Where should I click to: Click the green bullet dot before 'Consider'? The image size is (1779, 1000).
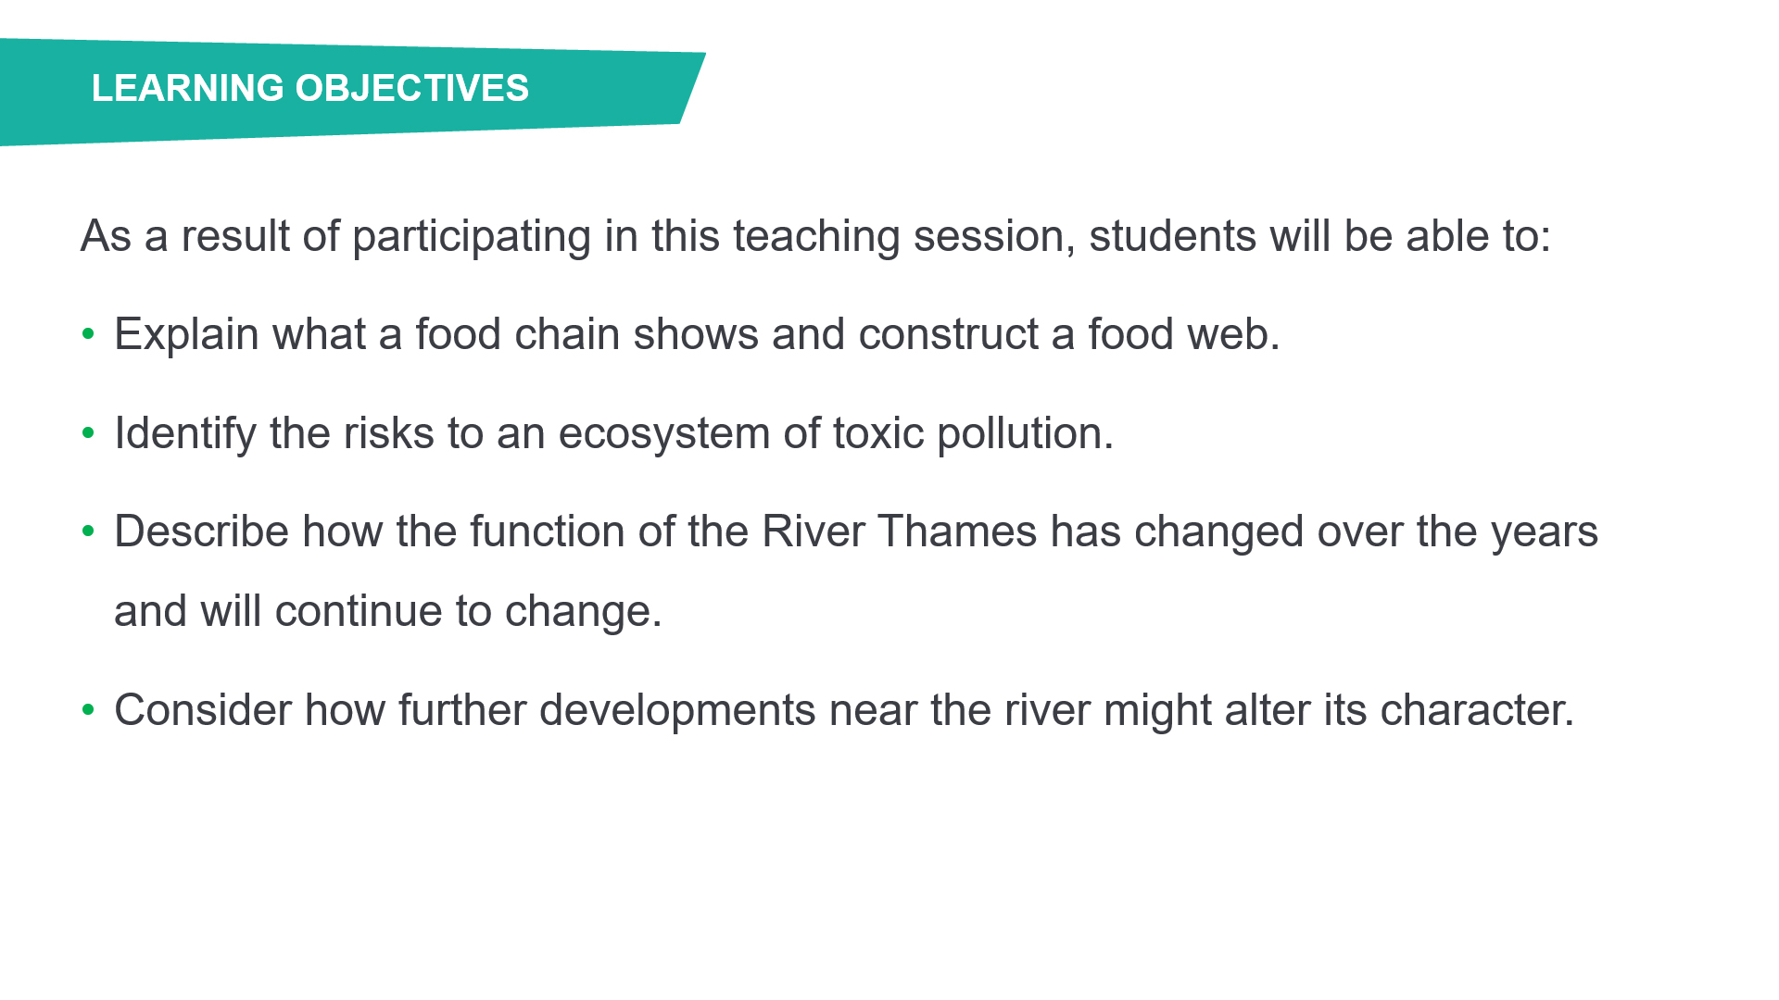coord(89,709)
